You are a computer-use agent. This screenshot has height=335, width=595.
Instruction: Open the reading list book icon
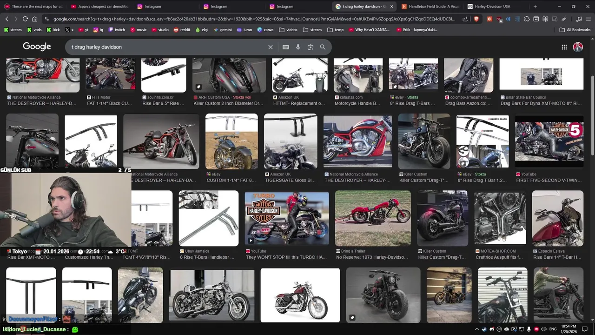(x=545, y=19)
